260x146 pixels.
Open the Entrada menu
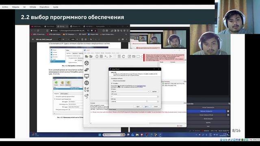[x=32, y=7]
